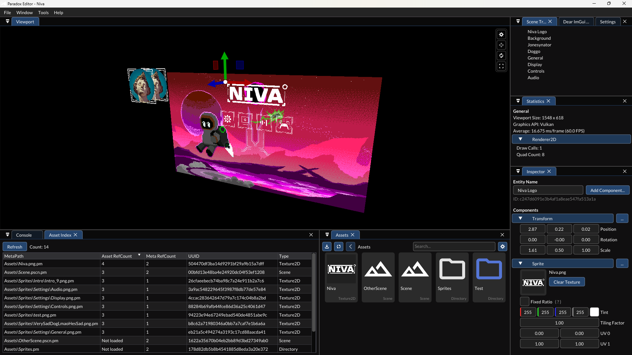The width and height of the screenshot is (632, 355).
Task: Close the Scene Tree tab
Action: [550, 22]
